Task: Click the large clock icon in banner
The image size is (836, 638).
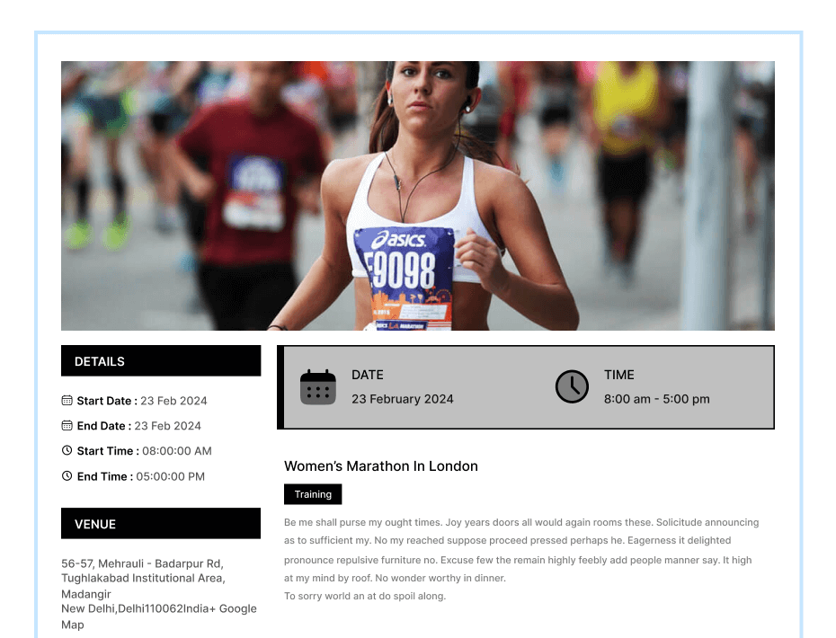Action: [x=572, y=386]
